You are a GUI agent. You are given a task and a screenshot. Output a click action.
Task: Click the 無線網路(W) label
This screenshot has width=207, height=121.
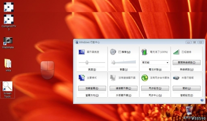point(187,69)
